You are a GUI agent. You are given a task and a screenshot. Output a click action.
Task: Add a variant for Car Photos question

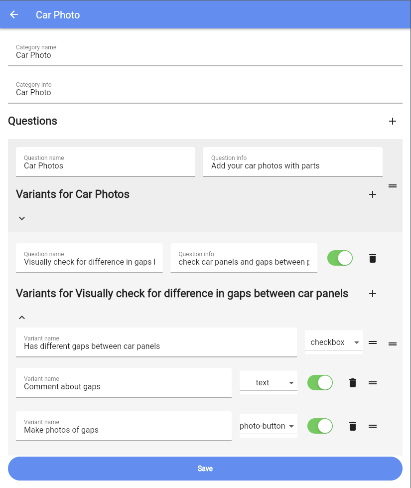(372, 194)
